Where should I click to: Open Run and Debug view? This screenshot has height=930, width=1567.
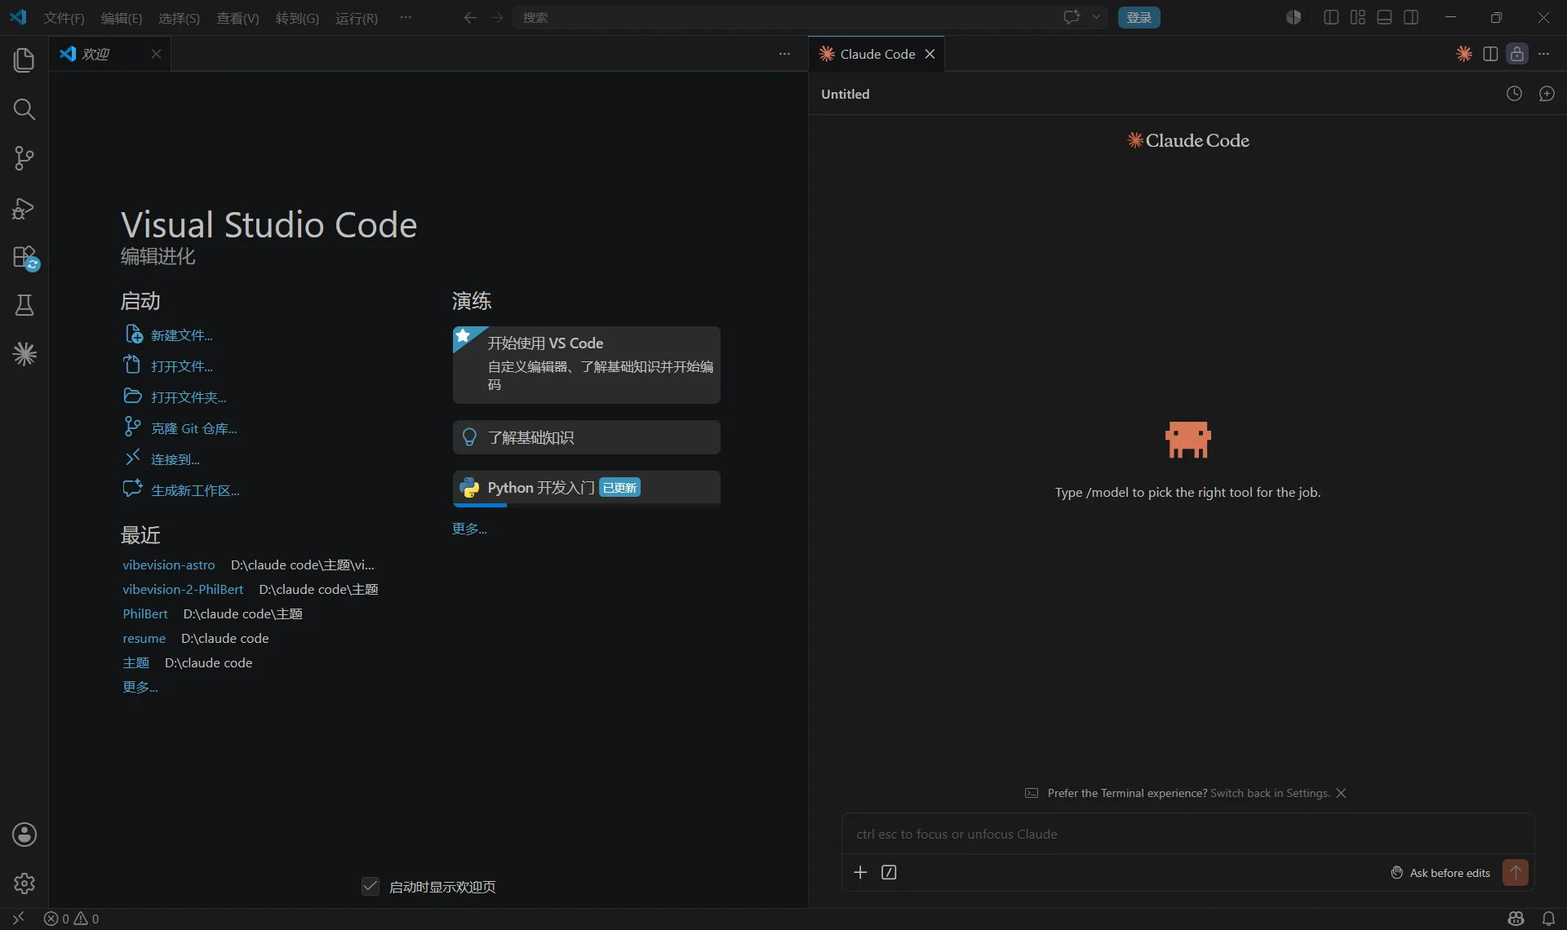click(x=24, y=208)
